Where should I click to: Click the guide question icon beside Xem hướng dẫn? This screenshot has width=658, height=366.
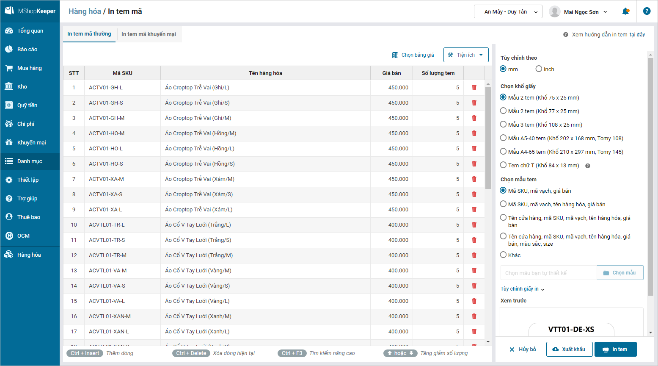(x=566, y=35)
